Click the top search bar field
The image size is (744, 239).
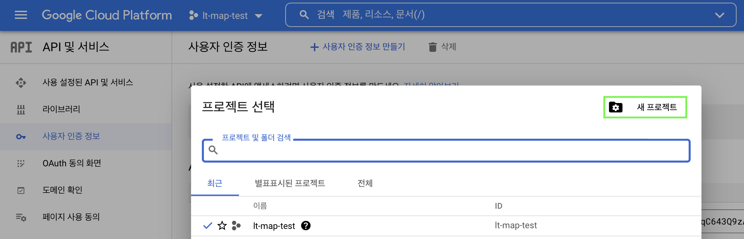click(x=510, y=15)
